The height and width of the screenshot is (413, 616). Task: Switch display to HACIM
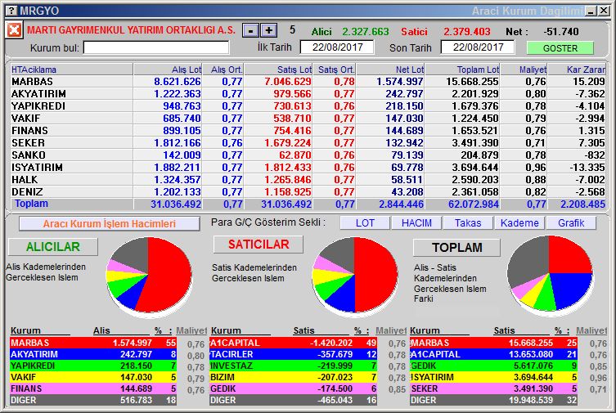(x=416, y=223)
